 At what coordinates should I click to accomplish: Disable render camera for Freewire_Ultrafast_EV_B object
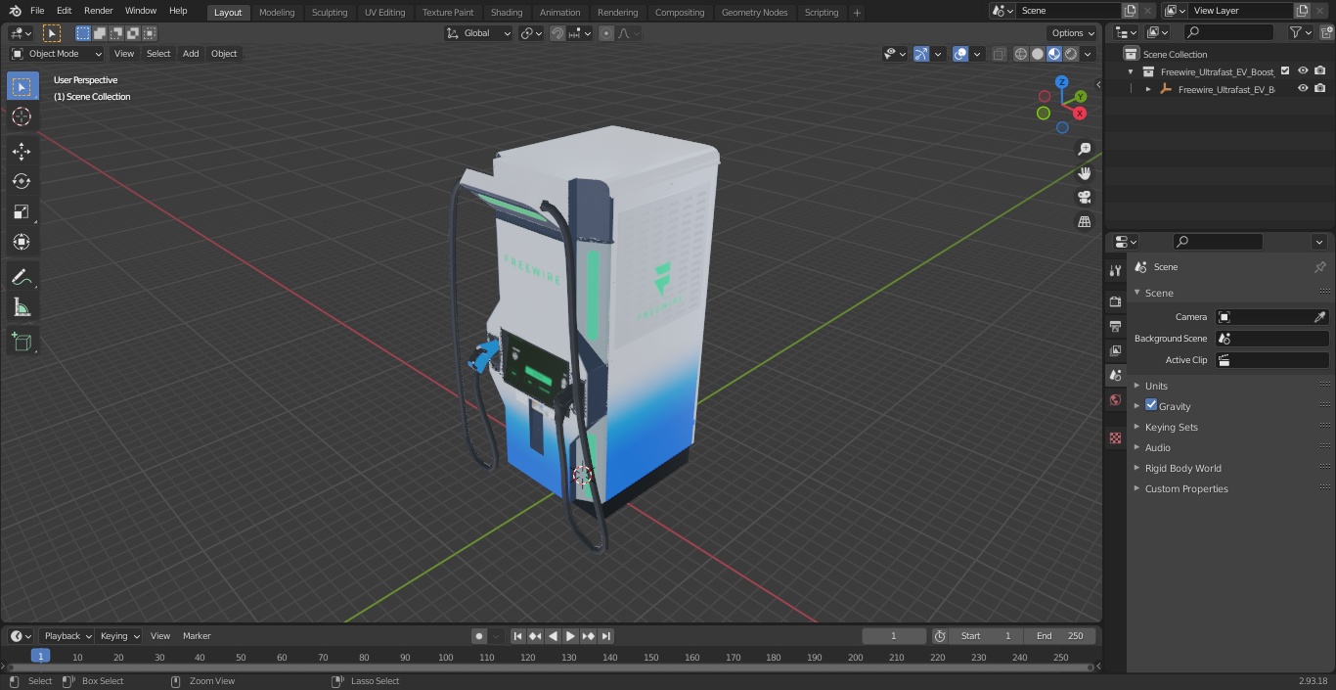tap(1320, 88)
